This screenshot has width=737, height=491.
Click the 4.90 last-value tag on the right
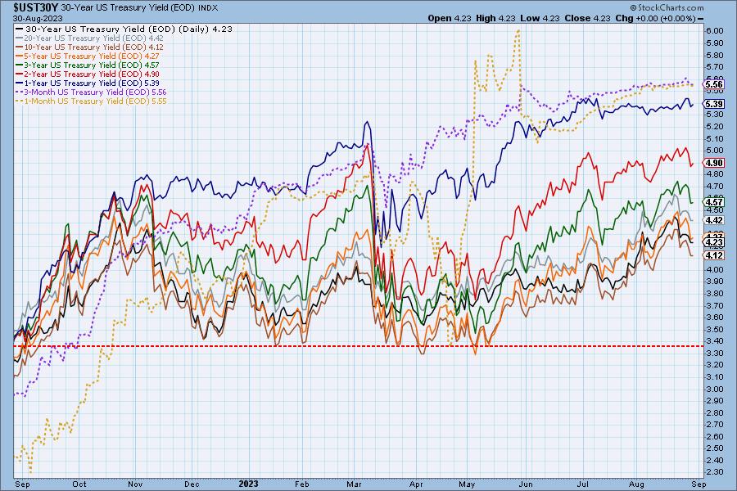[x=714, y=163]
